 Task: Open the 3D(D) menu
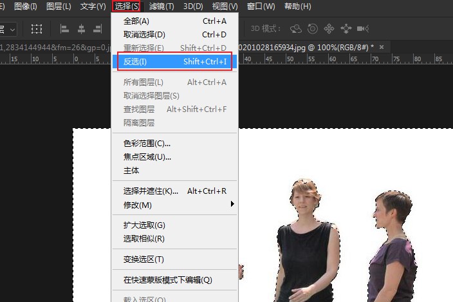pos(193,6)
